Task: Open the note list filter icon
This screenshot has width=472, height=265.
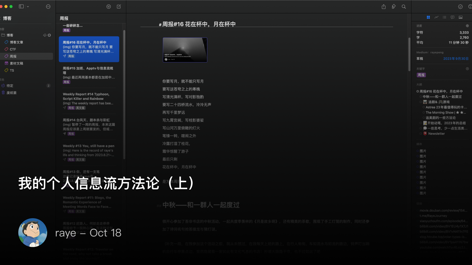Action: (109, 6)
